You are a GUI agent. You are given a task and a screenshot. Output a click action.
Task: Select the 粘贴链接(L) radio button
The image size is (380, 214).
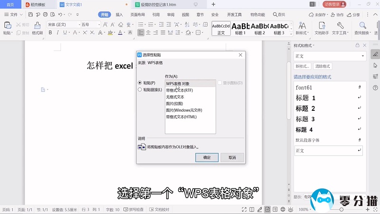tap(140, 89)
